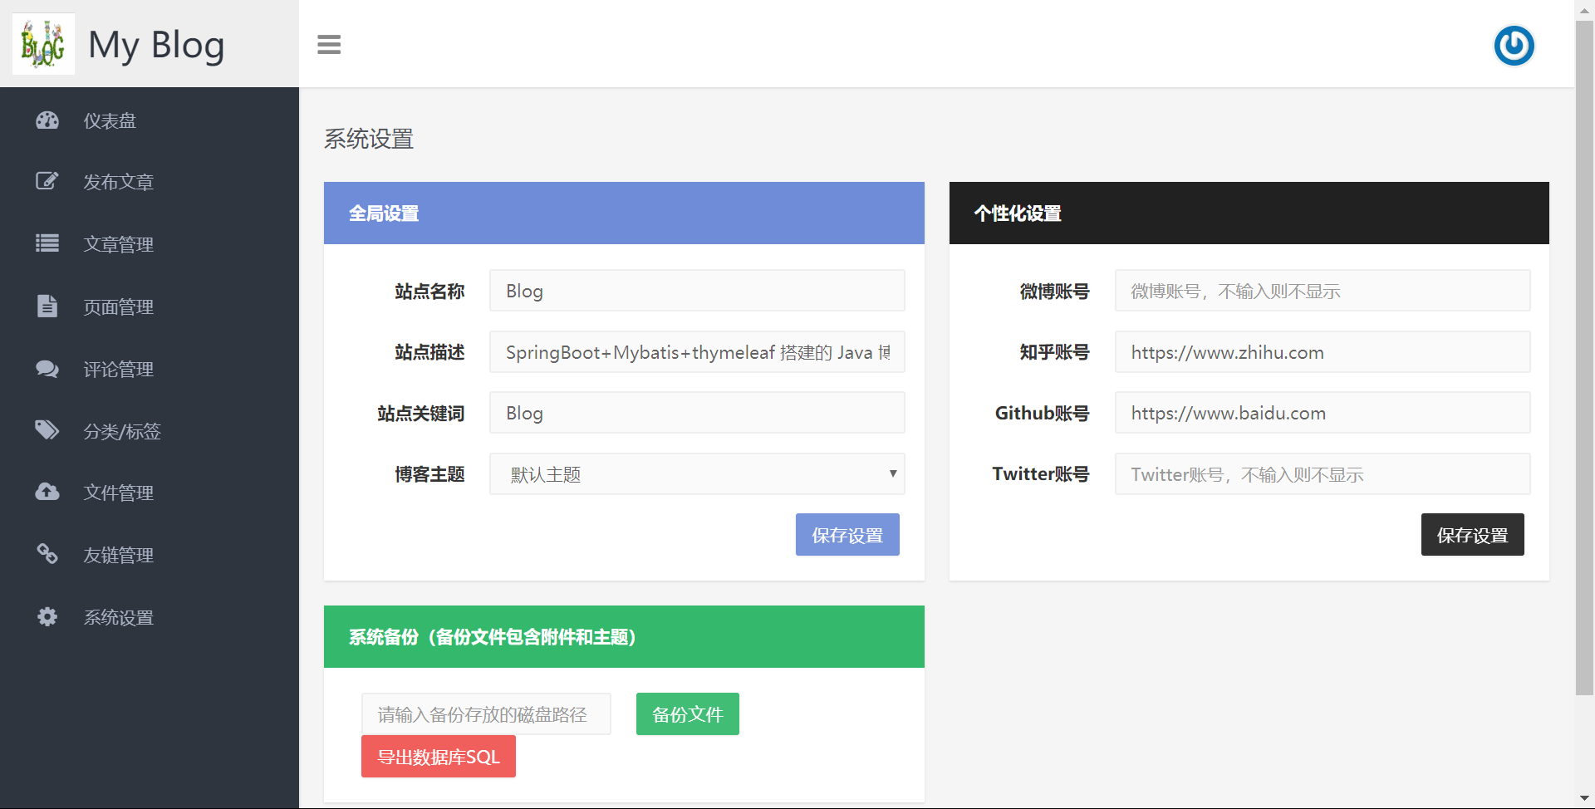Click the page vertical scrollbar
This screenshot has width=1595, height=809.
pyautogui.click(x=1584, y=357)
